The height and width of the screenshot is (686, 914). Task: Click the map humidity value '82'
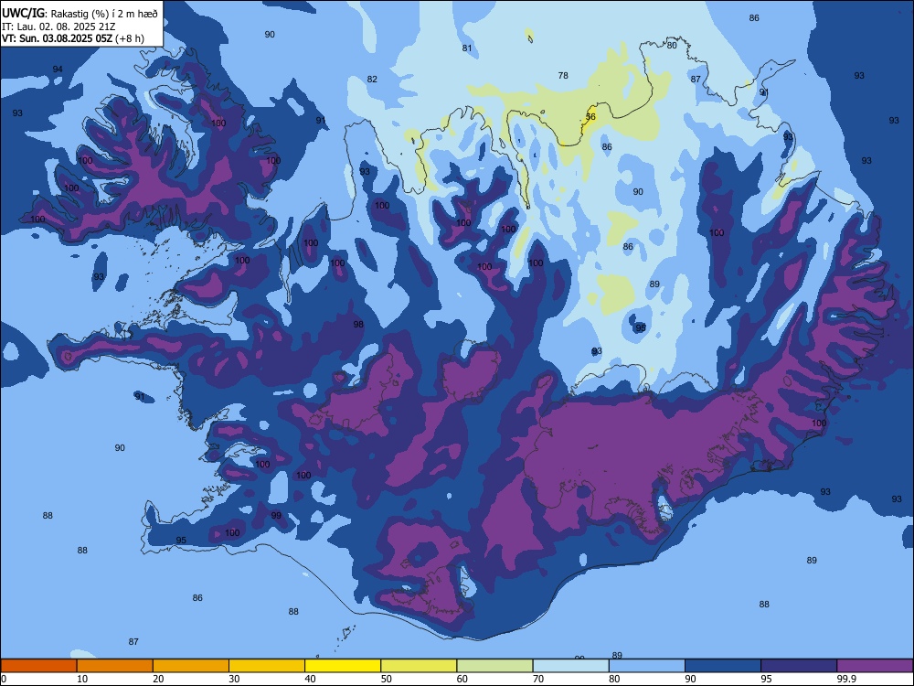(x=372, y=80)
